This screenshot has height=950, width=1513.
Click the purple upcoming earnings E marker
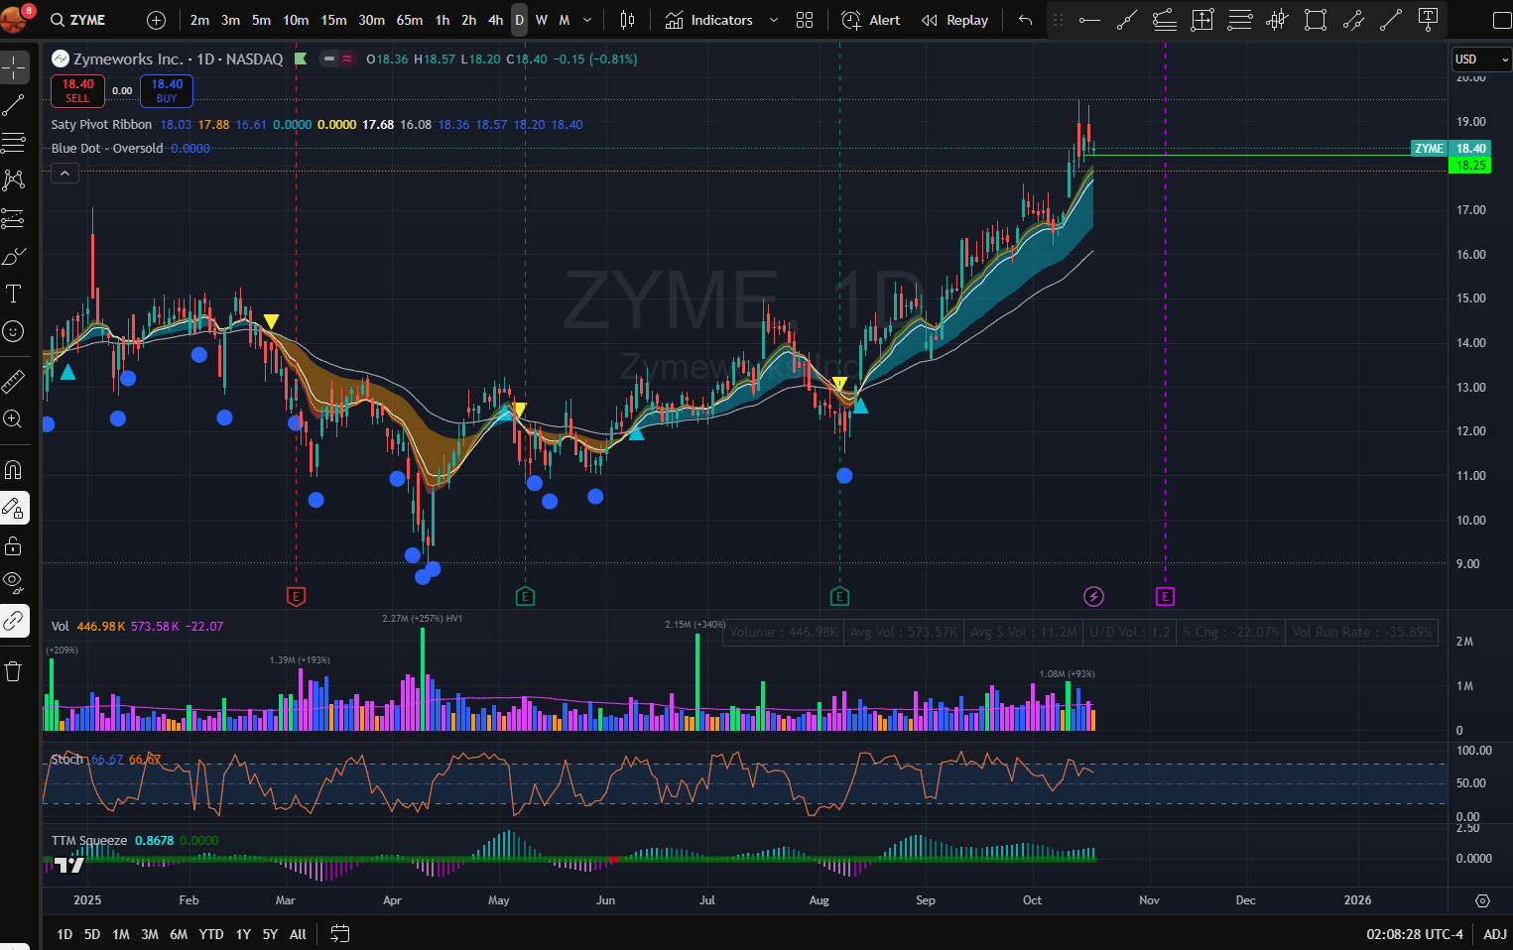point(1165,596)
